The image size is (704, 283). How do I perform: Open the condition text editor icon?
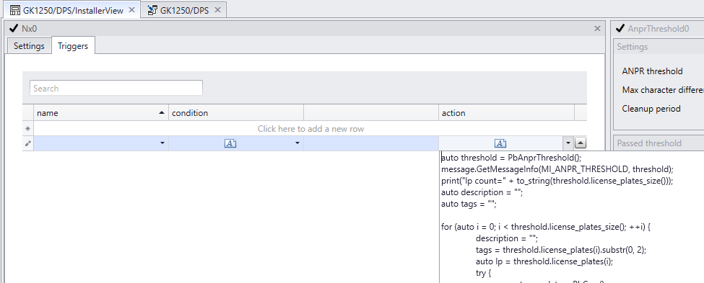[x=230, y=143]
